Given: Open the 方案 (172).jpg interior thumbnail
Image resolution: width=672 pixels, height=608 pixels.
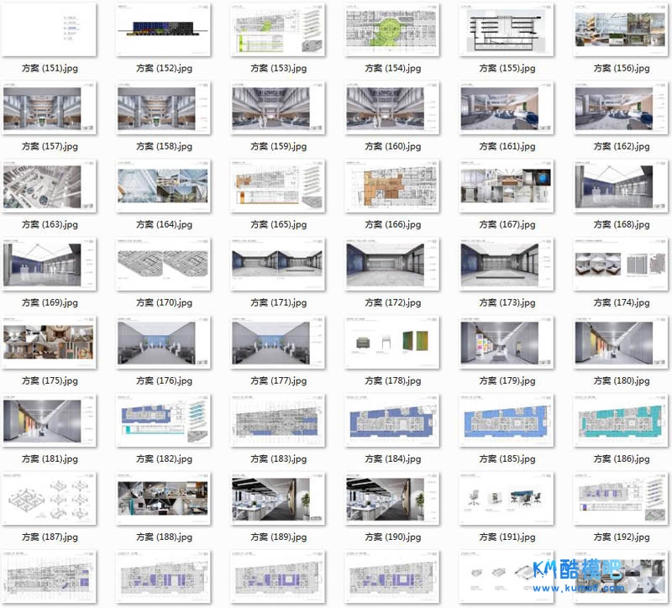Looking at the screenshot, I should [393, 264].
